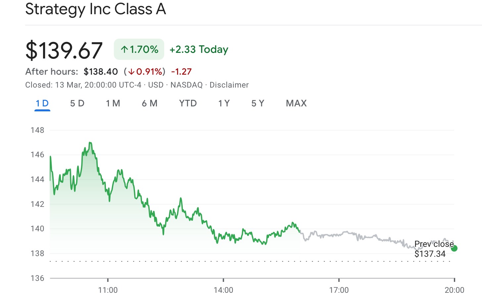Image resolution: width=482 pixels, height=304 pixels.
Task: Click the green dot at chart end
Action: click(x=454, y=248)
